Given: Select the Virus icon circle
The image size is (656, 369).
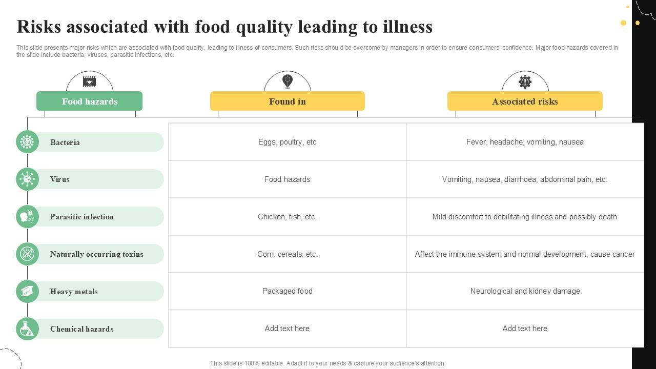Looking at the screenshot, I should [x=27, y=179].
